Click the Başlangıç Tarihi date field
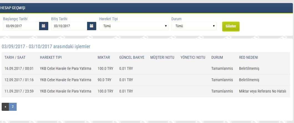294x123 pixels. [21, 26]
